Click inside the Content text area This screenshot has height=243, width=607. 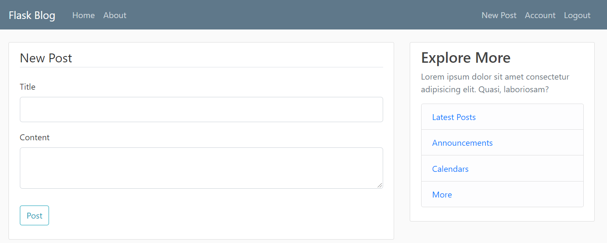(x=201, y=168)
